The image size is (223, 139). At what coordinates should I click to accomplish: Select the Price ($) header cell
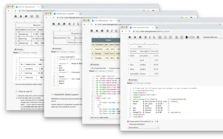tap(155, 51)
